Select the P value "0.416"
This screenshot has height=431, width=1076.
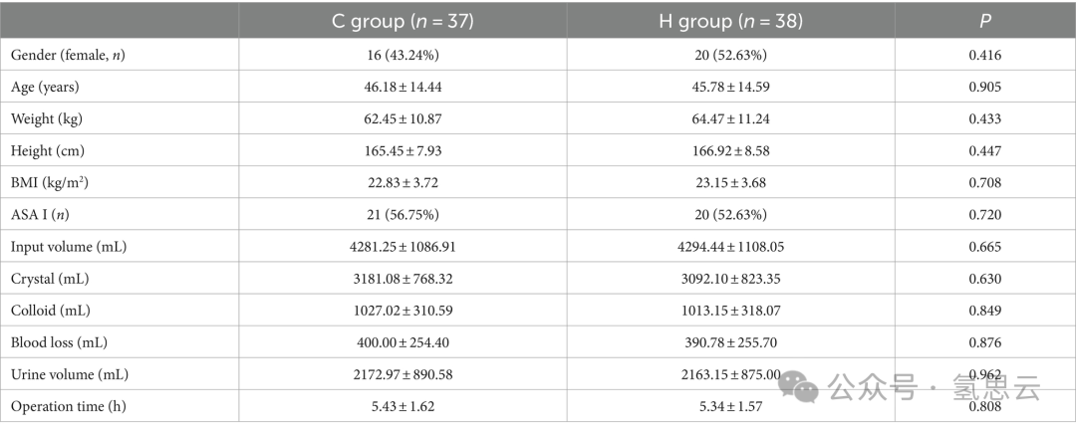[984, 55]
